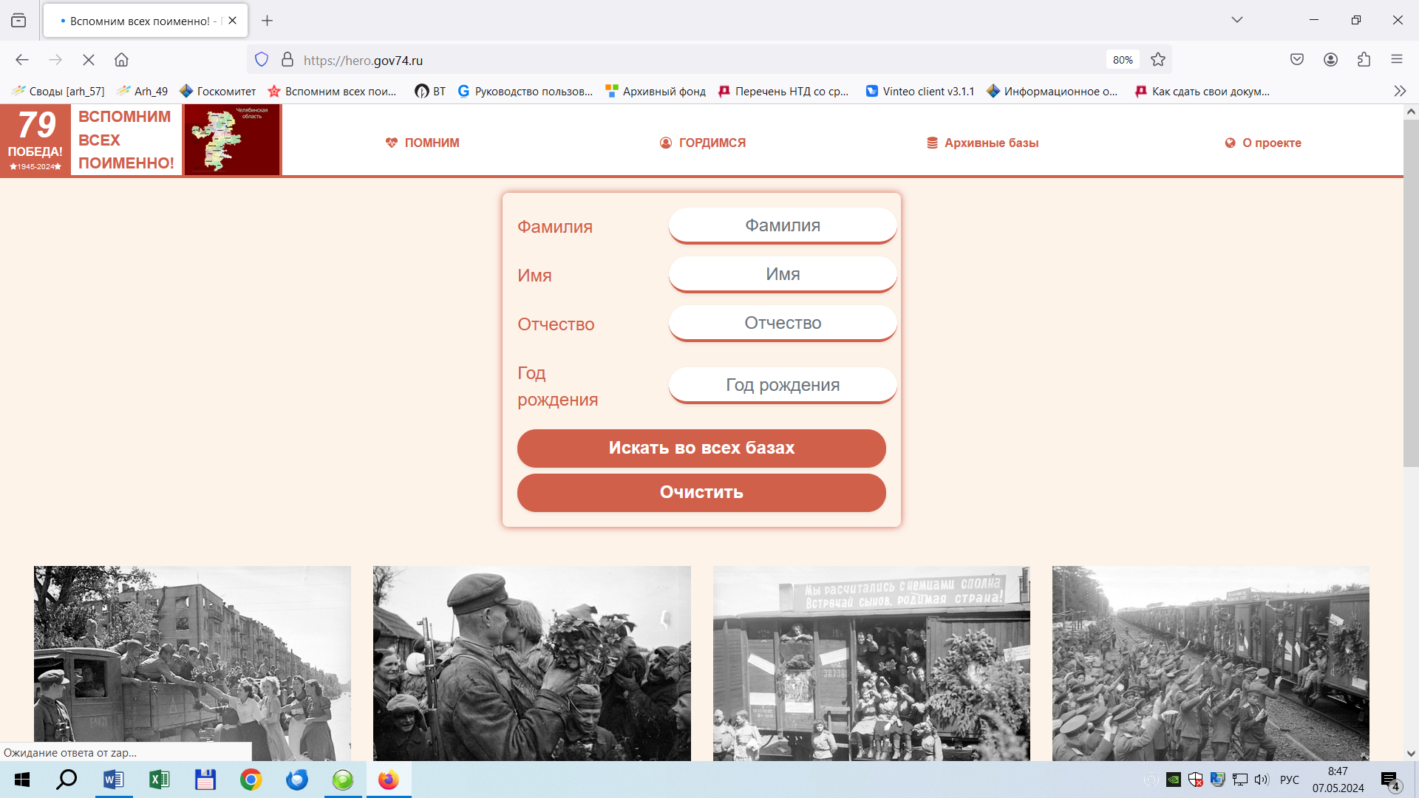Stop page loading with X button
1419x798 pixels.
tap(88, 60)
